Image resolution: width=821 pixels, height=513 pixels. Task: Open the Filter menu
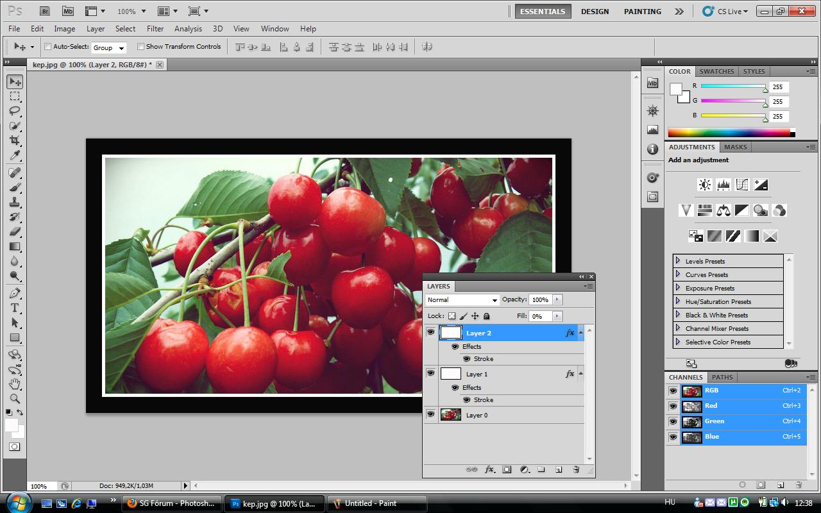pyautogui.click(x=155, y=29)
